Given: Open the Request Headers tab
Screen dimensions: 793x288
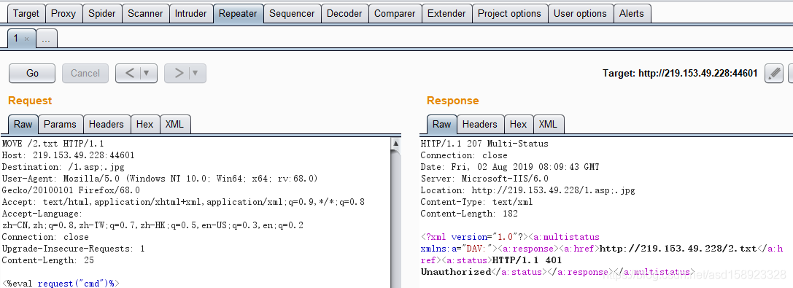Looking at the screenshot, I should pos(107,124).
